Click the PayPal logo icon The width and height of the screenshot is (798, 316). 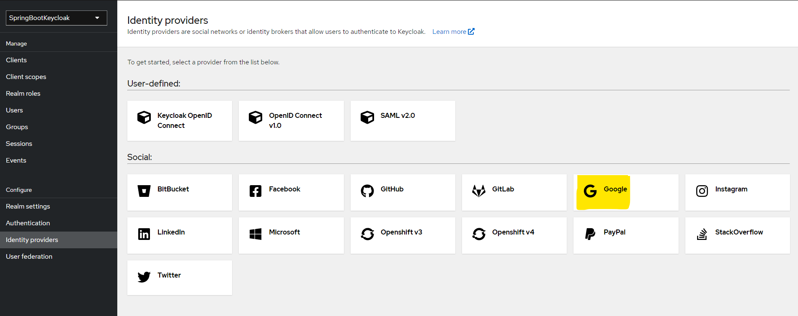pos(590,234)
